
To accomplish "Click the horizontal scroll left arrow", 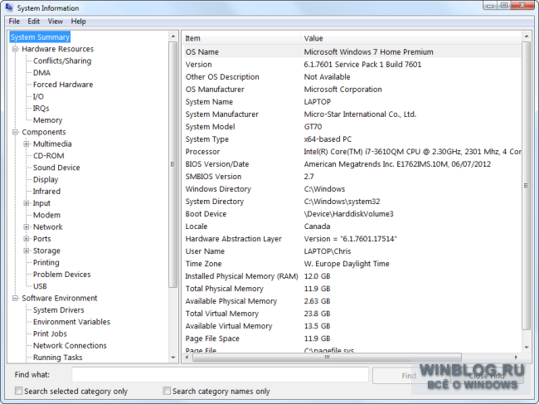I will (x=187, y=358).
